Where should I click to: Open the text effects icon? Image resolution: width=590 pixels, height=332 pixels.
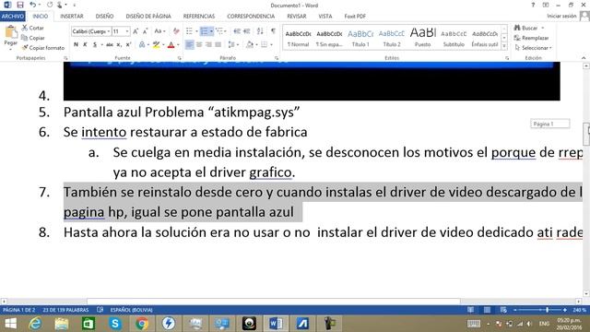click(x=142, y=45)
